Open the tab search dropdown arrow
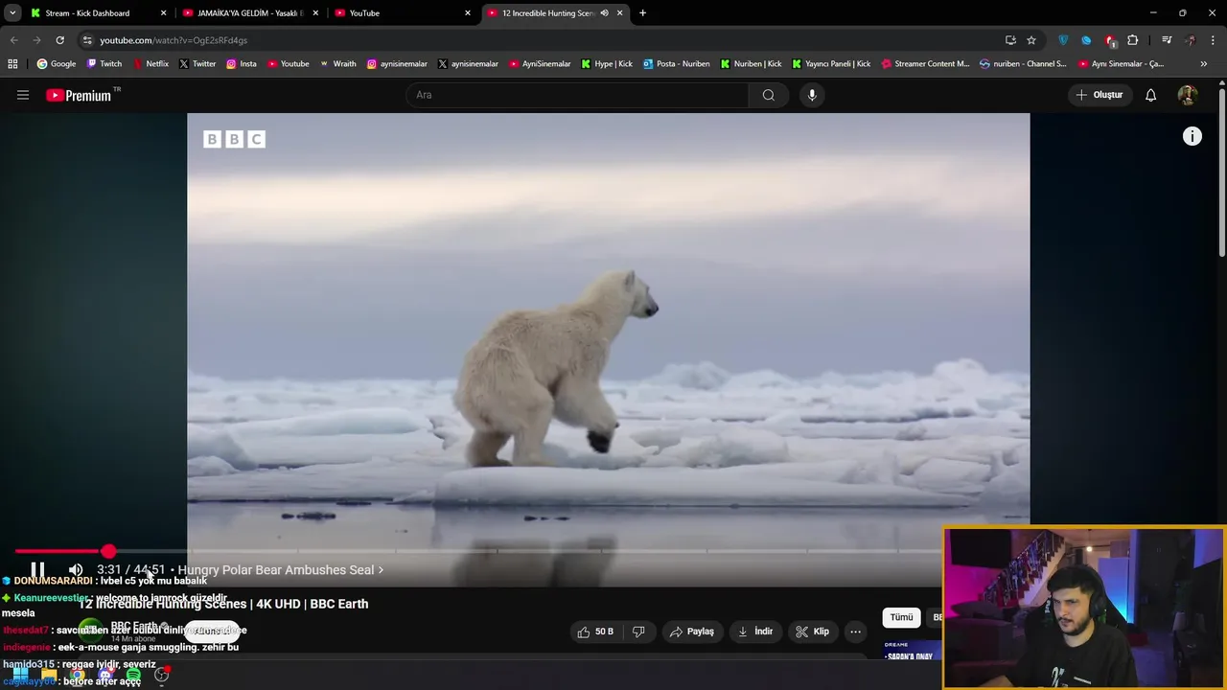 tap(12, 12)
